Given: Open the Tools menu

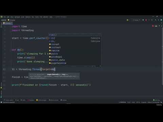Looking at the screenshot, I should coord(37,17).
